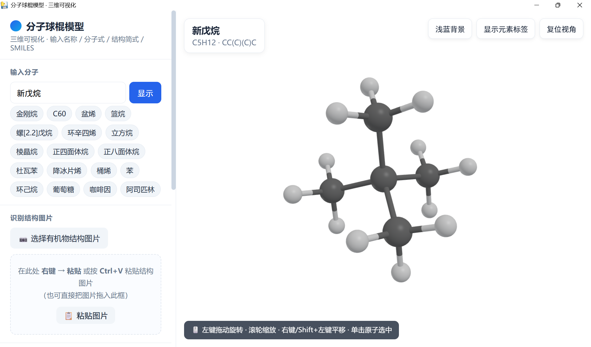Minimize the window
The image size is (591, 347).
point(537,5)
